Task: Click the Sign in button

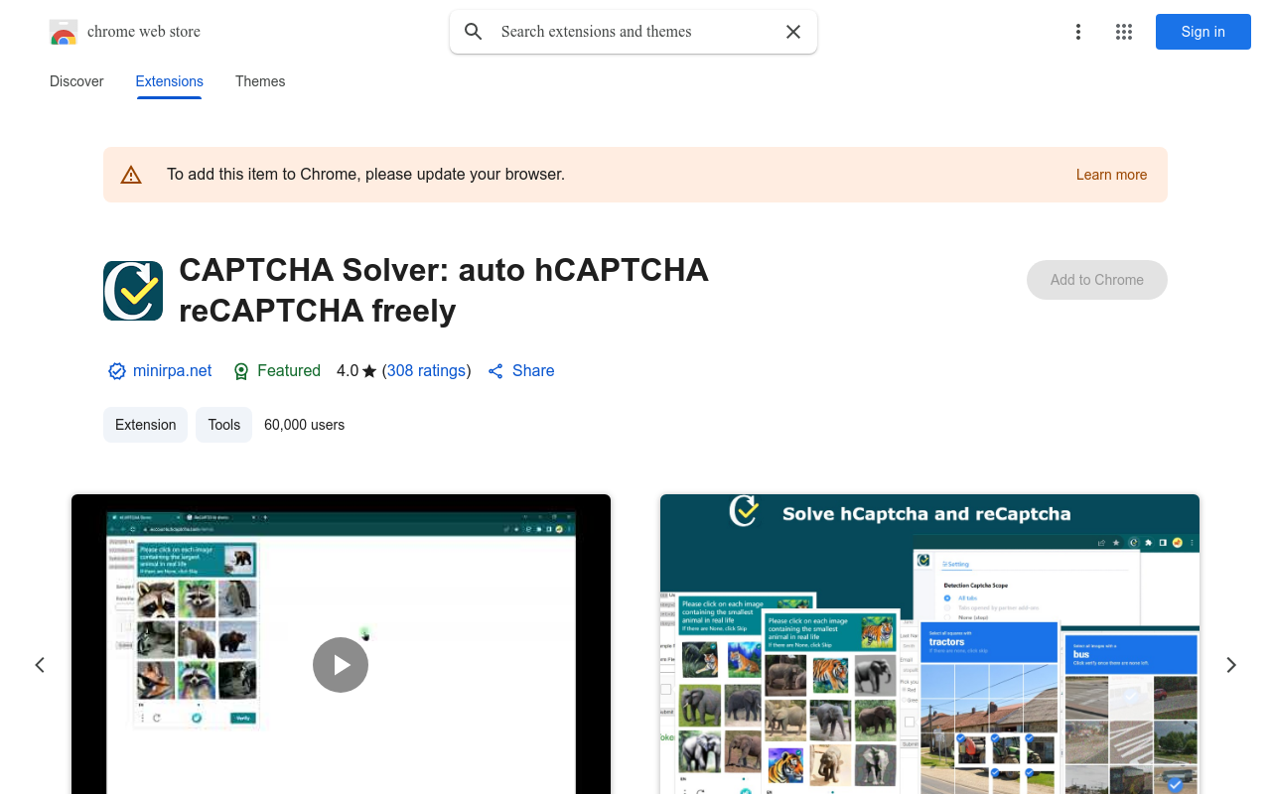Action: tap(1203, 32)
